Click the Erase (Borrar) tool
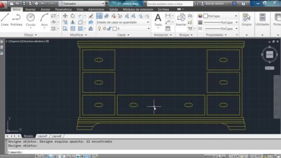The image size is (281, 158). pyautogui.click(x=91, y=16)
